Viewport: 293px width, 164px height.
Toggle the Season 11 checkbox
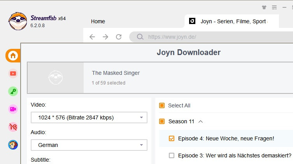point(162,121)
